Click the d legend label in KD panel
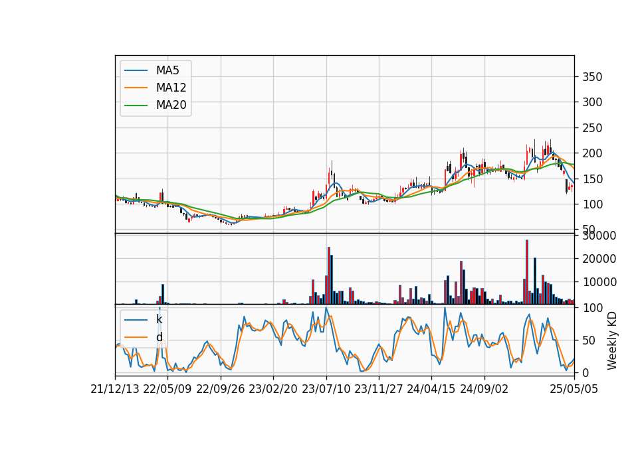 pos(159,337)
